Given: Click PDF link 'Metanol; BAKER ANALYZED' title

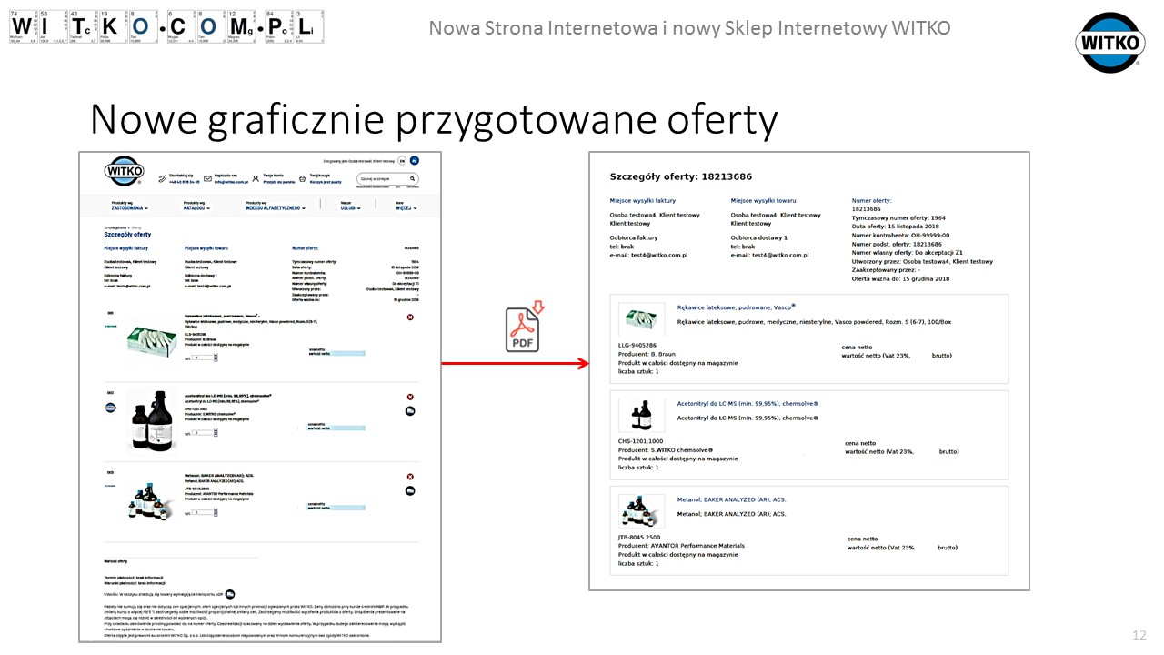Looking at the screenshot, I should [x=731, y=499].
